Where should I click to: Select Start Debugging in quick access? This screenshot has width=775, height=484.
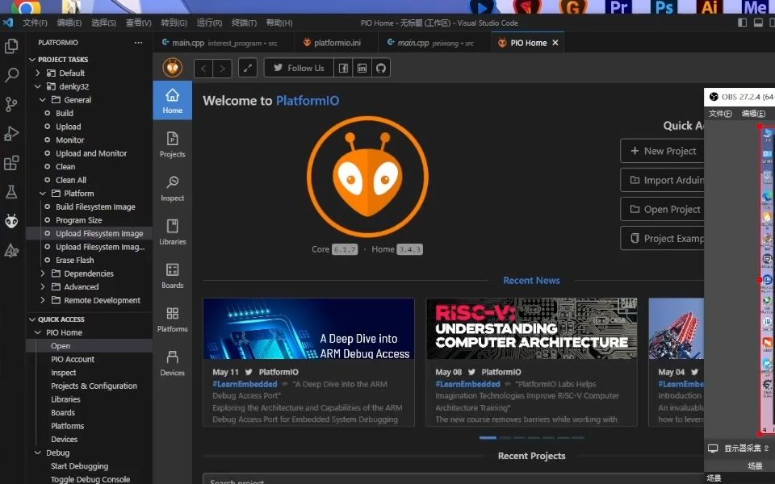80,465
